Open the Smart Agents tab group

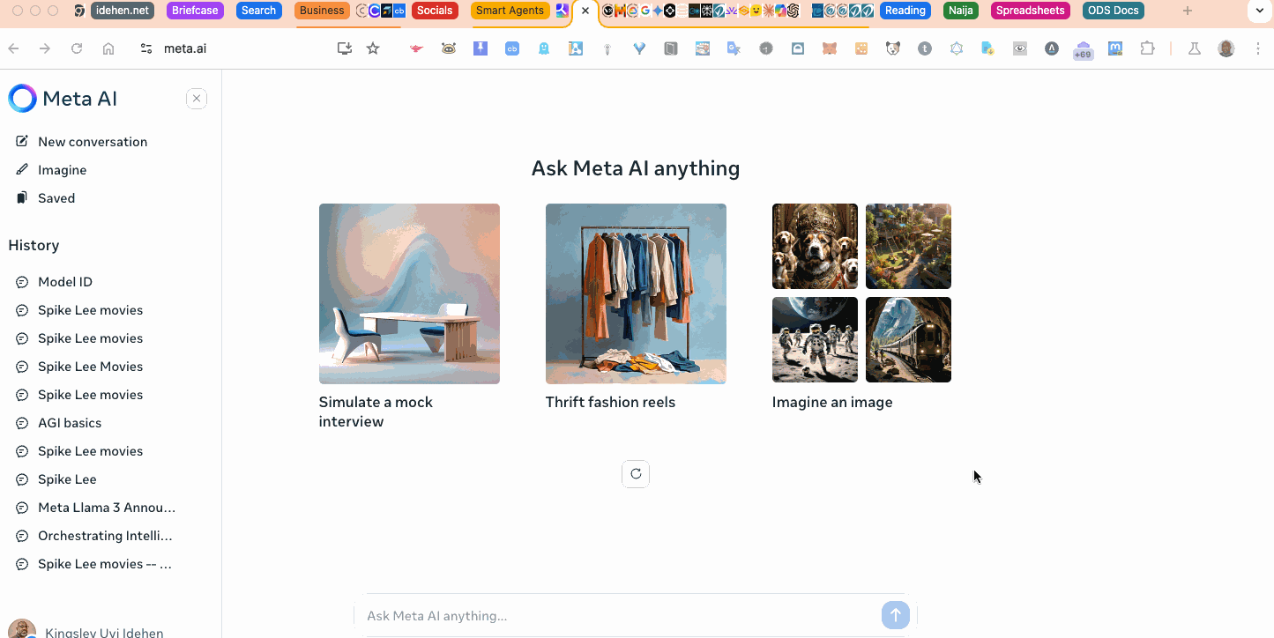[x=510, y=11]
